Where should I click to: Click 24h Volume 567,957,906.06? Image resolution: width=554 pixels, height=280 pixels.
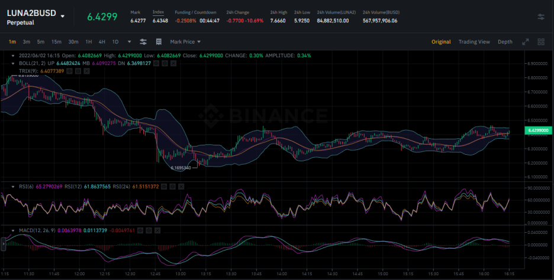click(x=380, y=21)
